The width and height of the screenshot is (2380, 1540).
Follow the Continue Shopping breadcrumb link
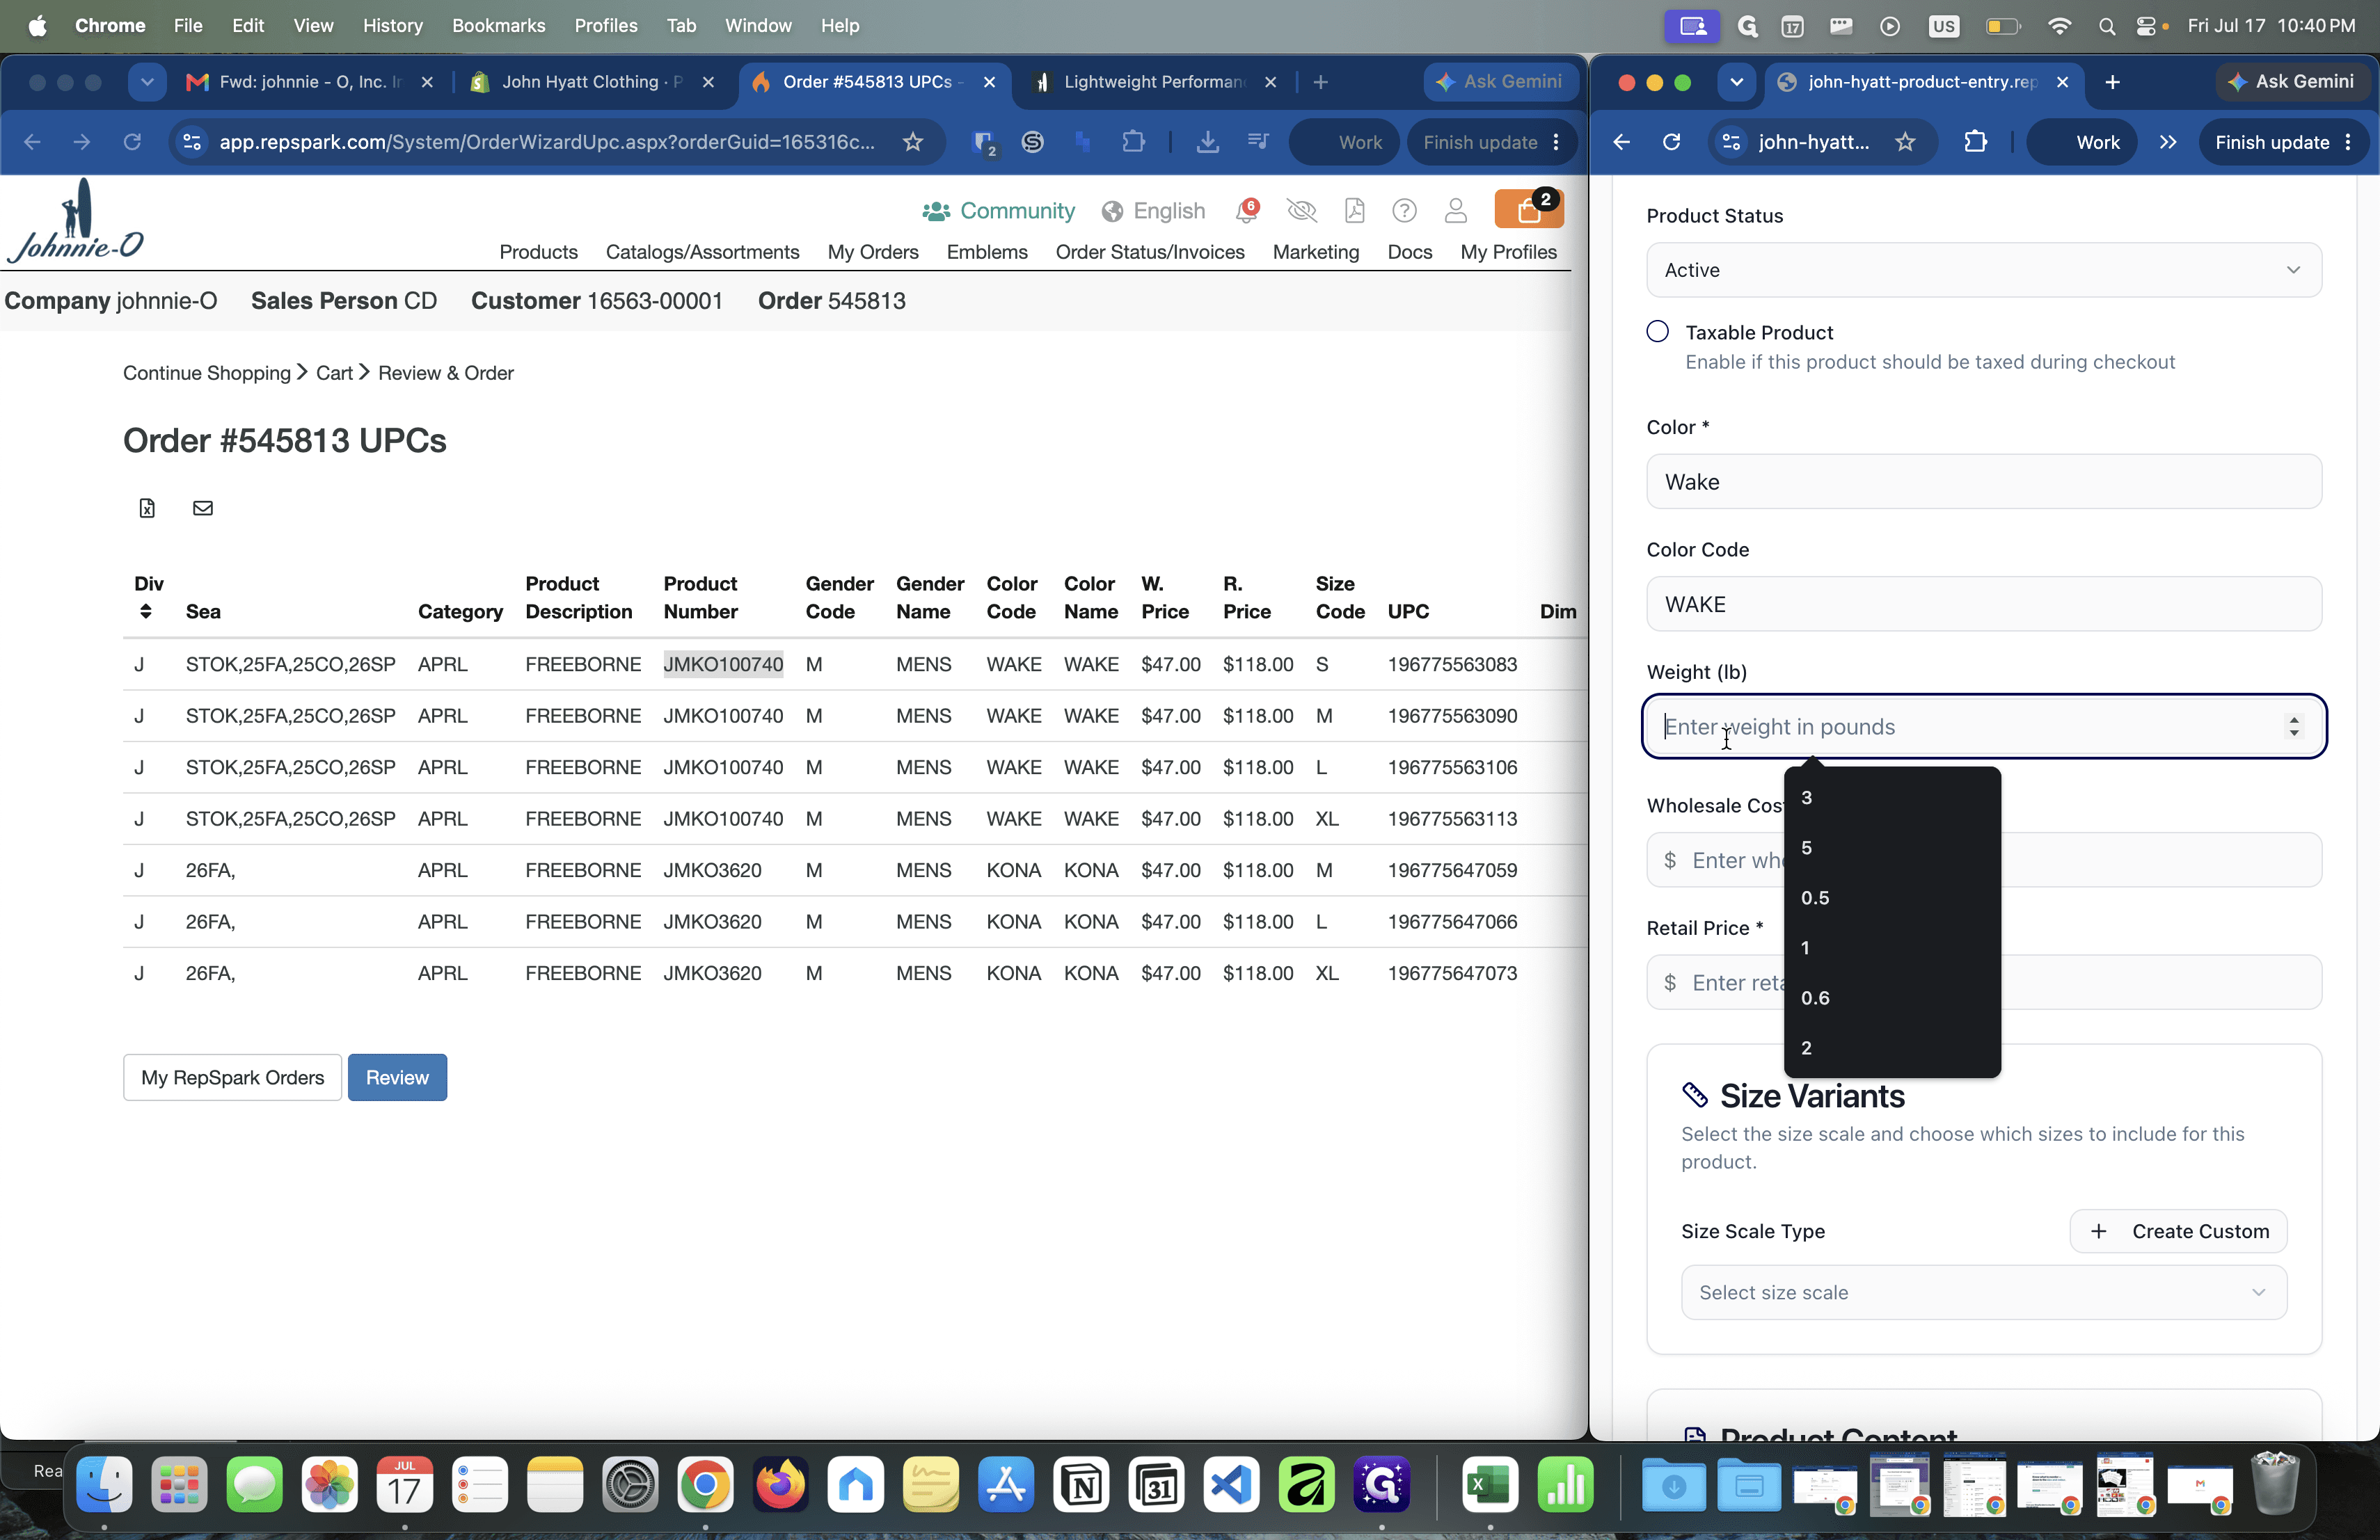207,373
